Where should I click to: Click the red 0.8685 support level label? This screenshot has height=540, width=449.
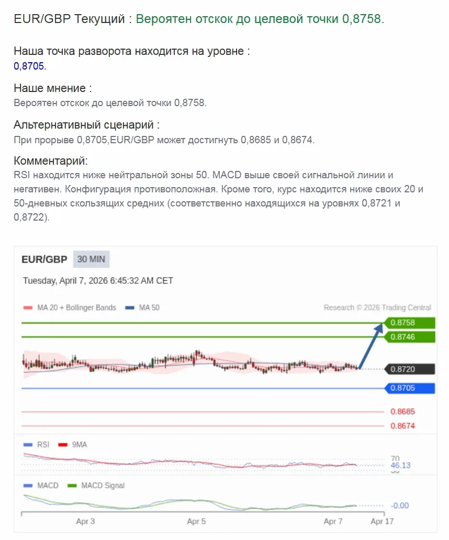[402, 411]
